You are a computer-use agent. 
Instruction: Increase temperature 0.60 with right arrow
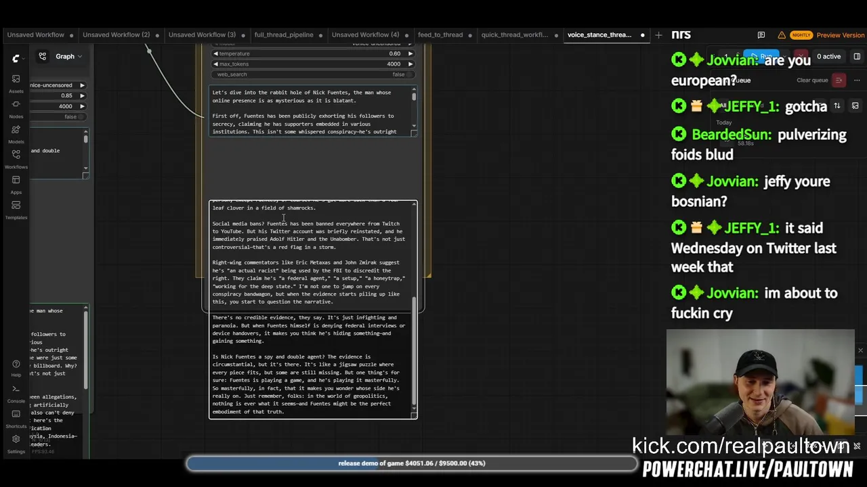point(410,53)
